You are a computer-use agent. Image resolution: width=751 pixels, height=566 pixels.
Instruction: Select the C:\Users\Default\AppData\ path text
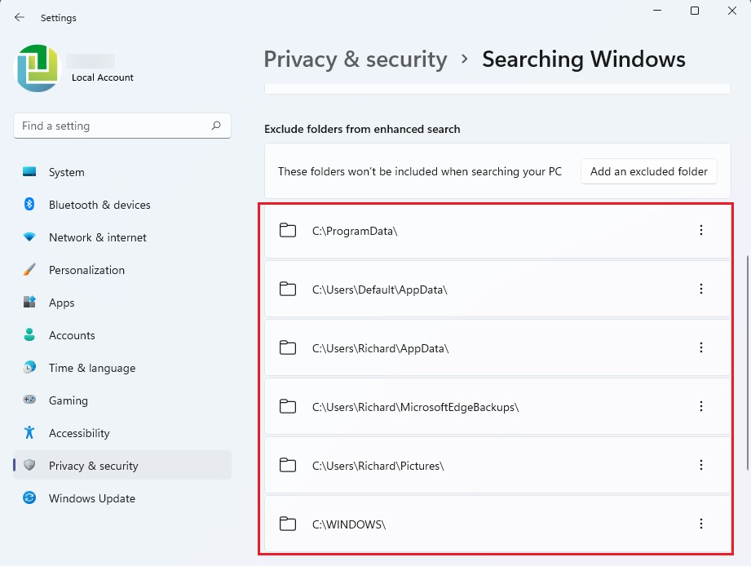tap(380, 290)
